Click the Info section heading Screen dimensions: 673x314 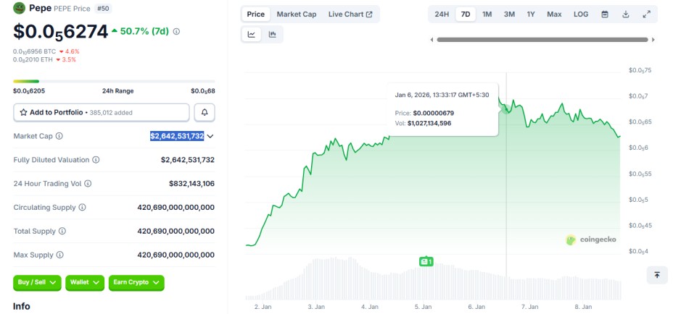tap(22, 306)
